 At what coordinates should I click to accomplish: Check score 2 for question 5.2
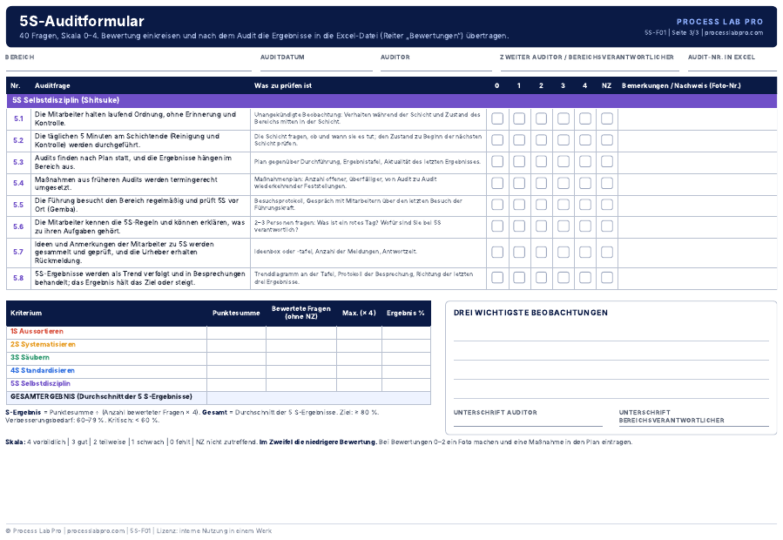point(541,140)
